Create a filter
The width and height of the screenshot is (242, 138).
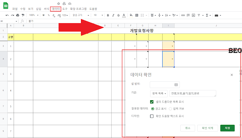(x=199, y=15)
